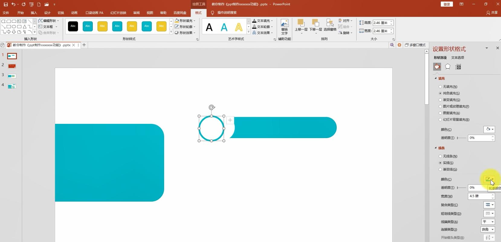Viewport: 501px width, 242px height.
Task: Switch to the 动画 Animations tab
Action: coord(74,13)
